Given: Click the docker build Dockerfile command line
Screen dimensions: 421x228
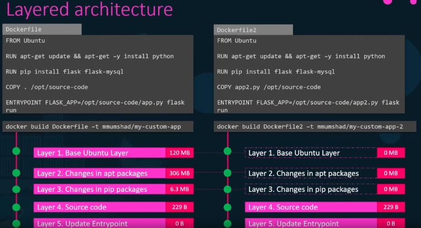Looking at the screenshot, I should coord(98,126).
